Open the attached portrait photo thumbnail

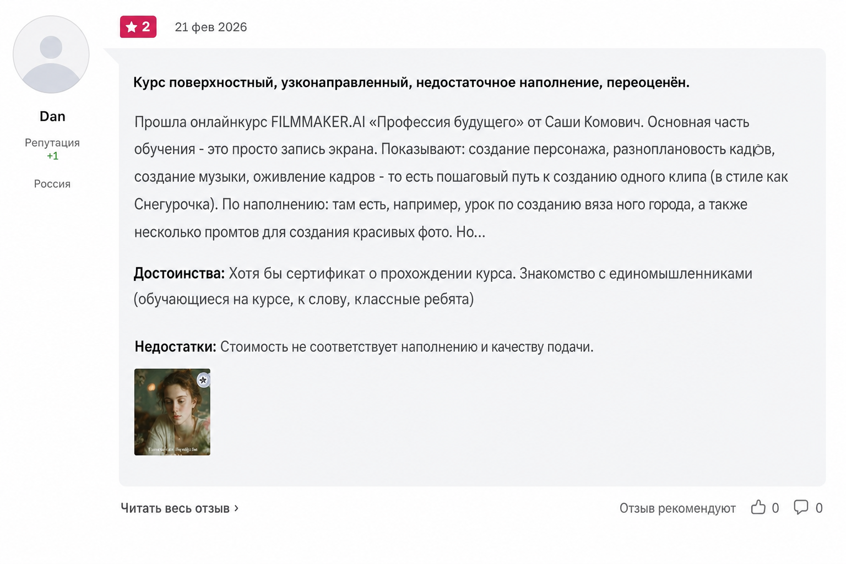[172, 412]
